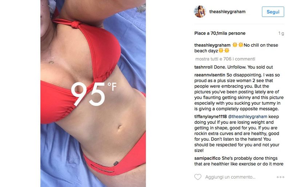View the 70,1mila likes list
291x187 pixels.
click(x=220, y=33)
